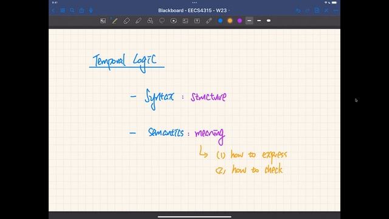
Task: Choose the purple pen color
Action: (239, 21)
